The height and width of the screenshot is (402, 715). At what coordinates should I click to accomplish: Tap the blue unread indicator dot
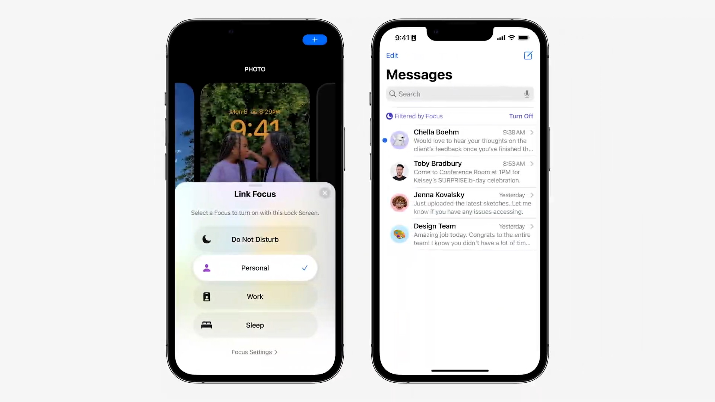(385, 140)
